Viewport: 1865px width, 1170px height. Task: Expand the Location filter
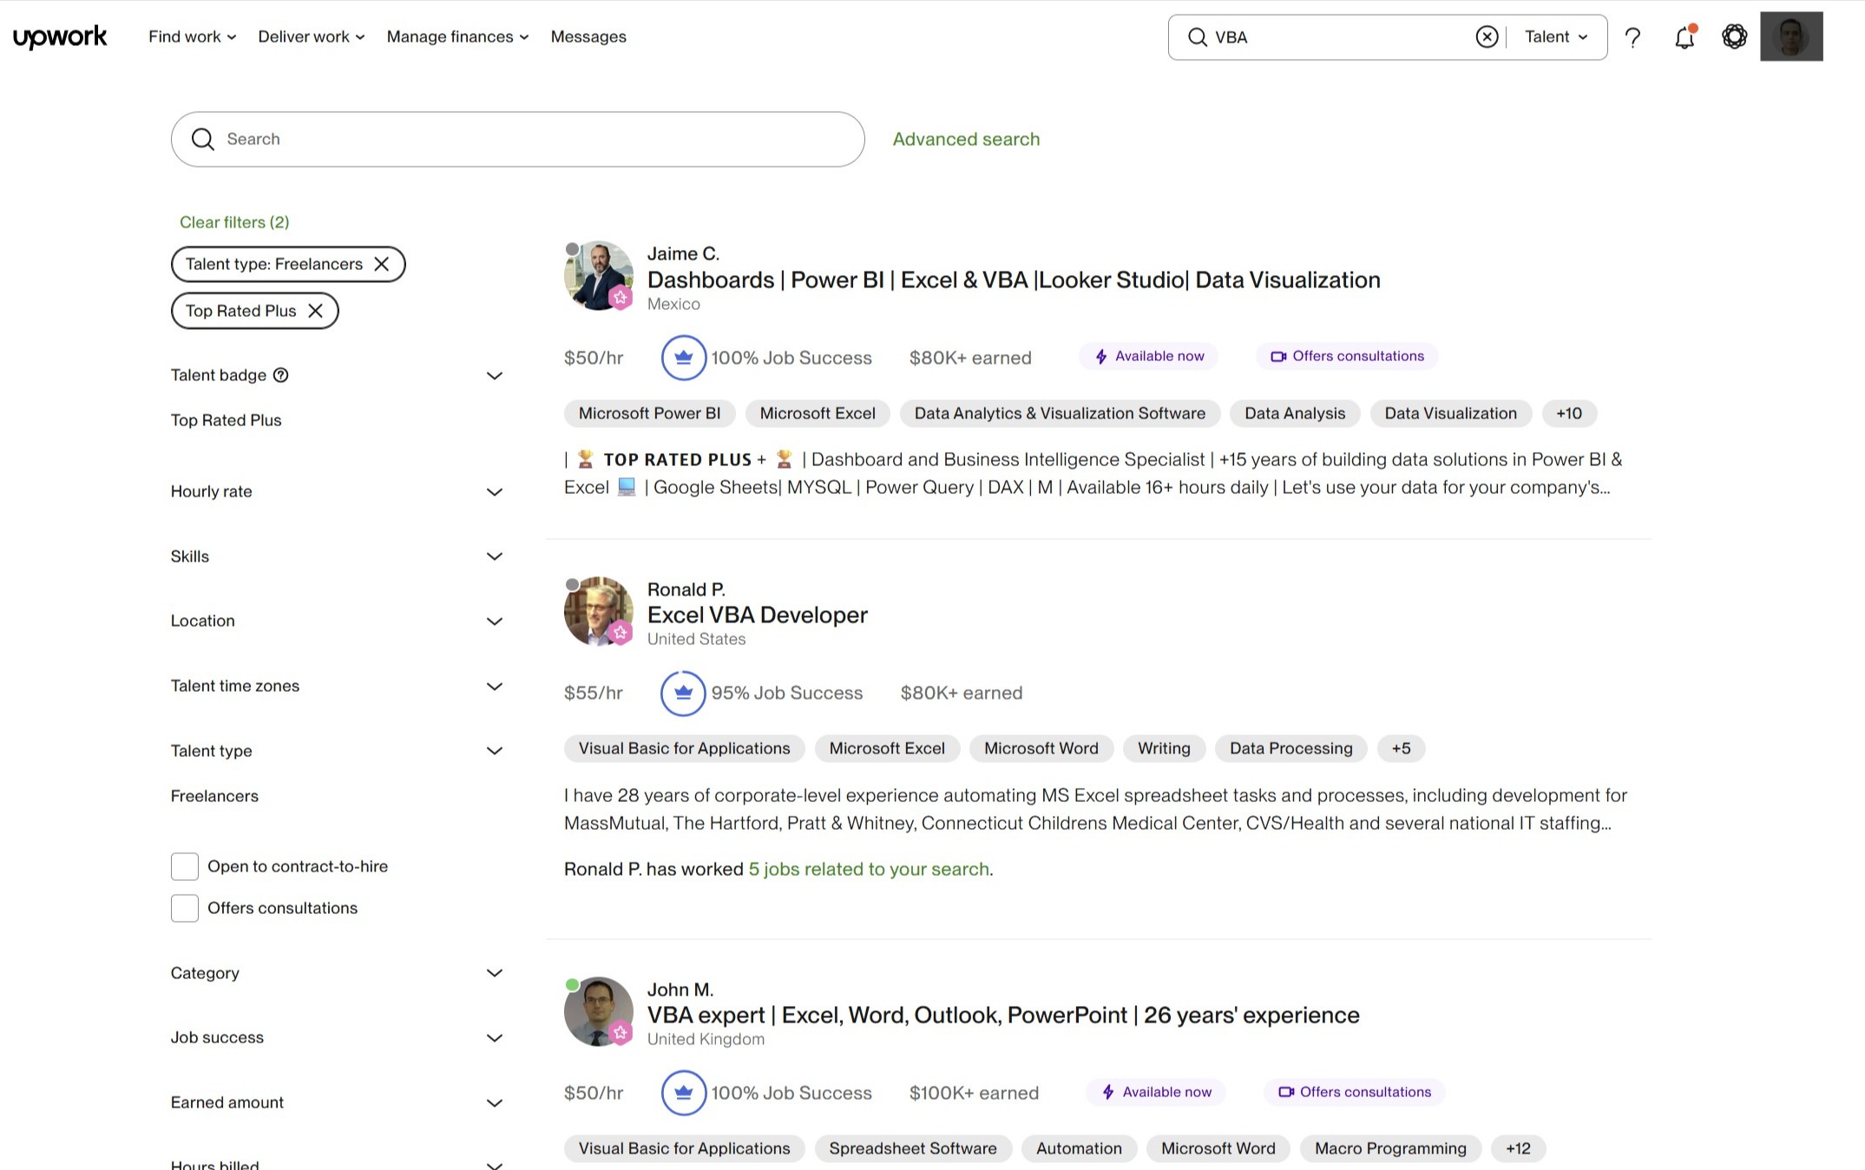(x=494, y=621)
